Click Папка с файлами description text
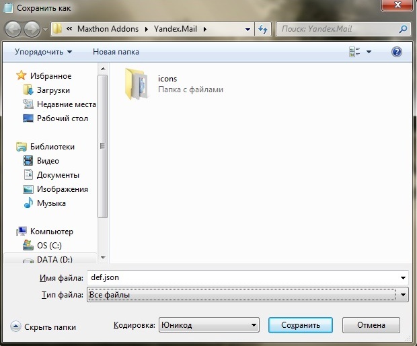This screenshot has height=346, width=417. [191, 90]
